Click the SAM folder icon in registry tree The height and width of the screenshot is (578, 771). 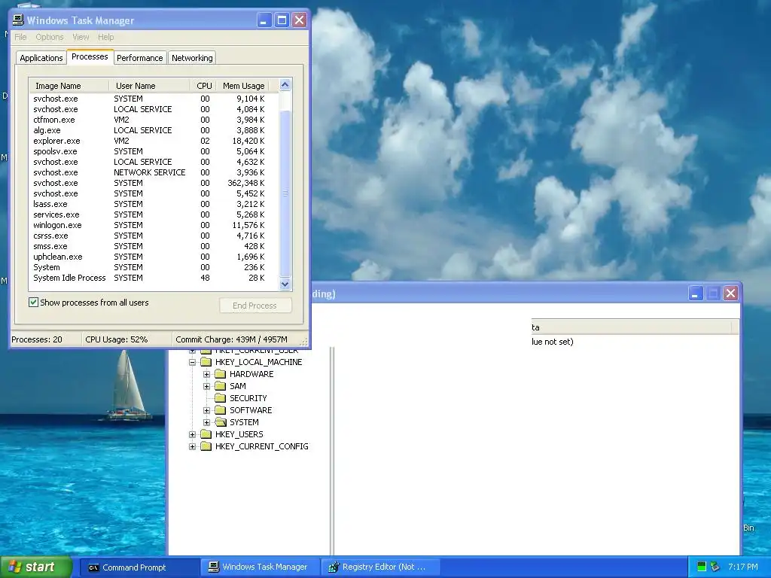click(x=221, y=386)
